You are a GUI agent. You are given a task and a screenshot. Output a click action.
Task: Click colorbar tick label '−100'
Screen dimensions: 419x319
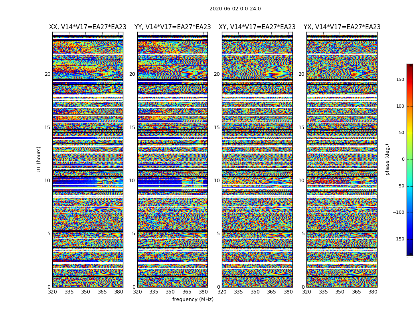point(399,213)
